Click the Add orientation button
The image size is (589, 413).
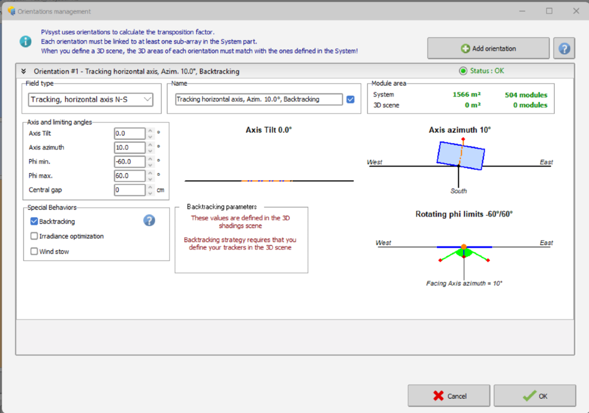(x=488, y=49)
